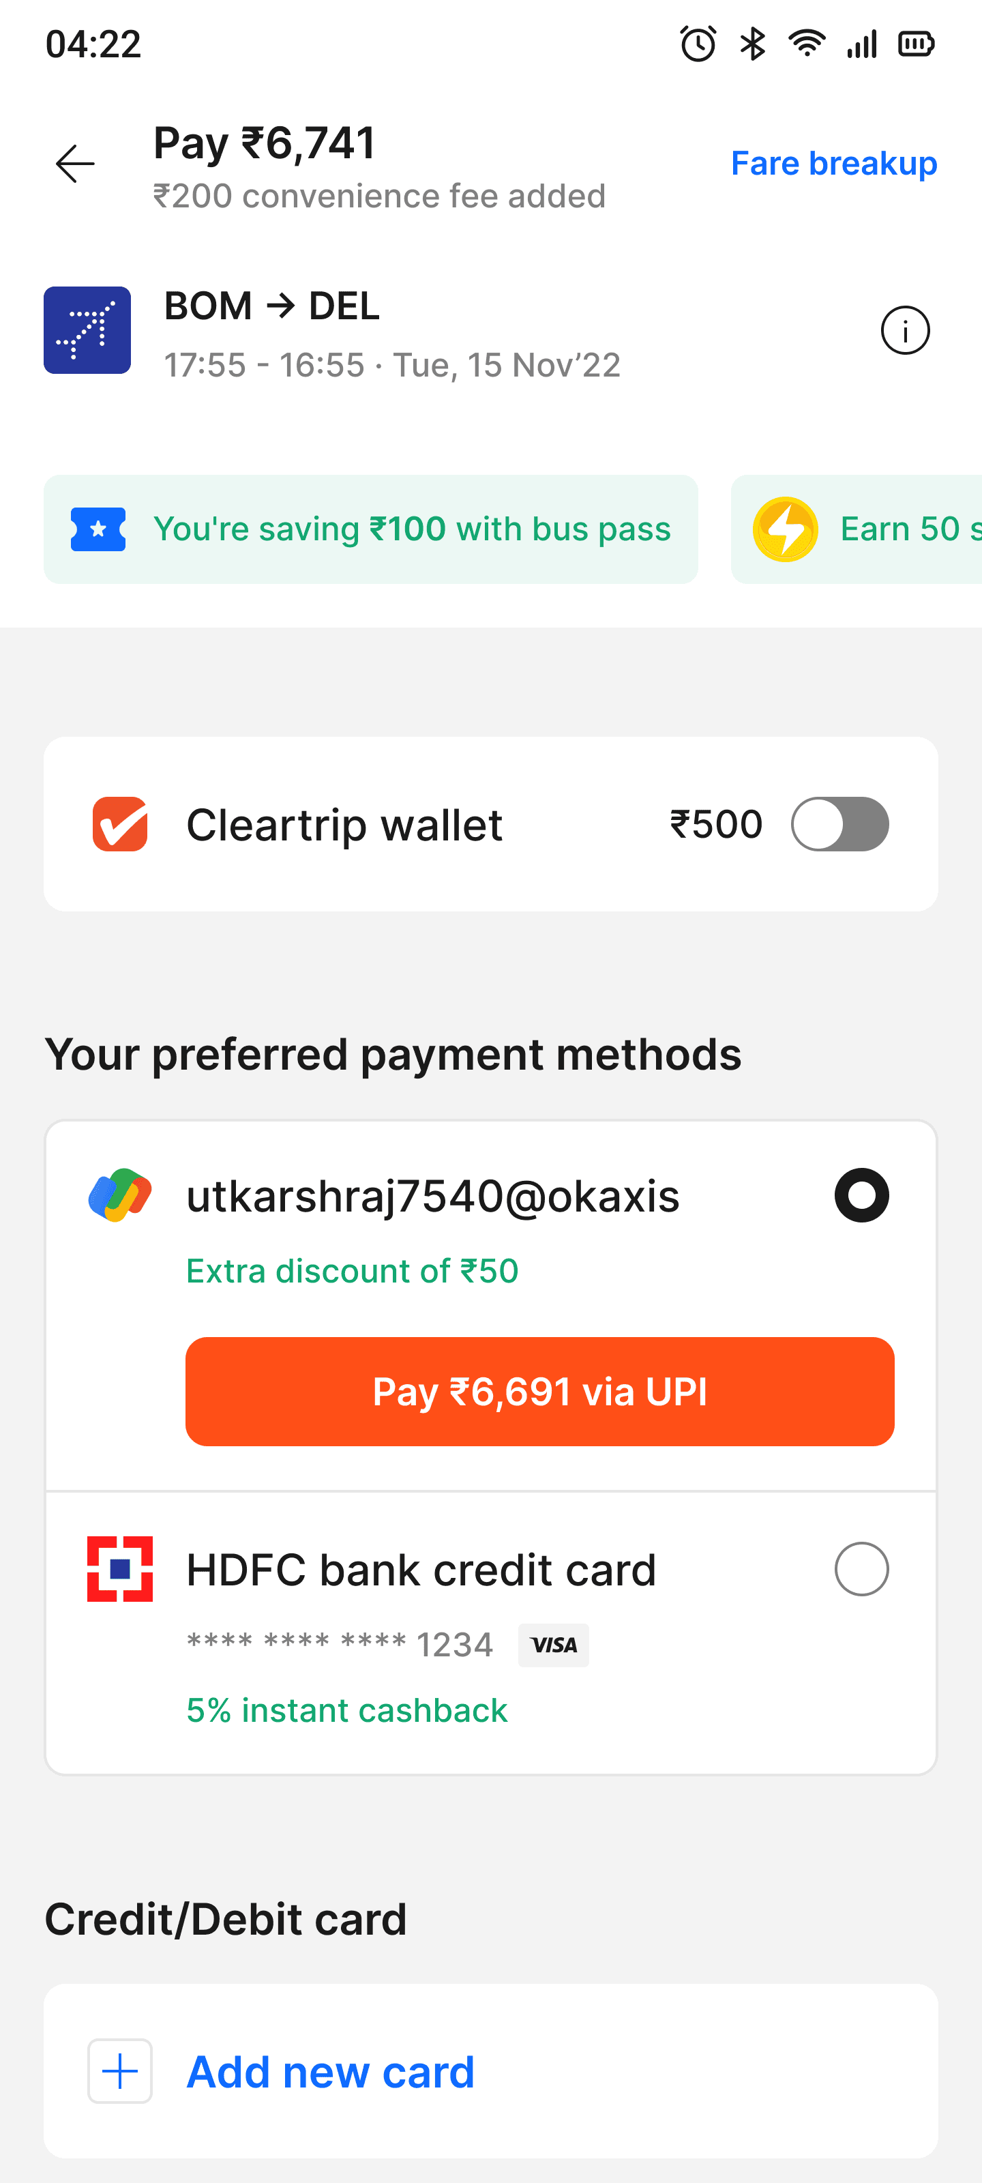Tap the saving ₹100 bus pass banner
The image size is (982, 2183).
[371, 529]
